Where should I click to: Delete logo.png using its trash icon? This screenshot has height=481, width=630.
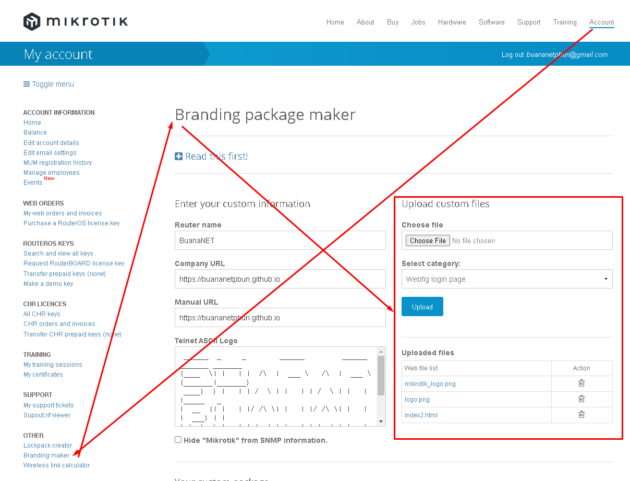click(x=581, y=399)
